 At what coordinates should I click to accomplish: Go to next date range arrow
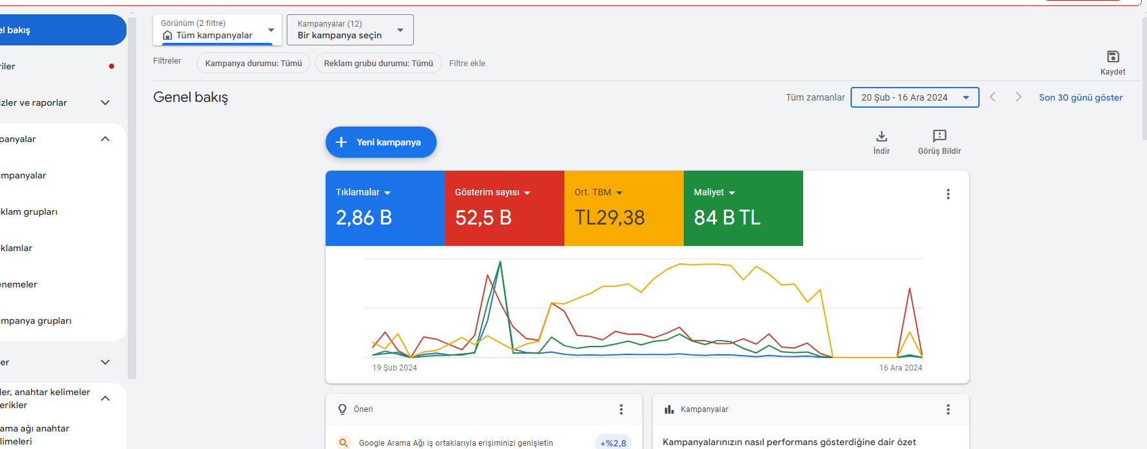tap(1019, 97)
